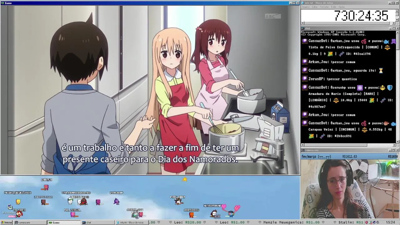Click the PEDRO_DEVELOPER yellow character sprite
The height and width of the screenshot is (225, 400).
pos(18,202)
